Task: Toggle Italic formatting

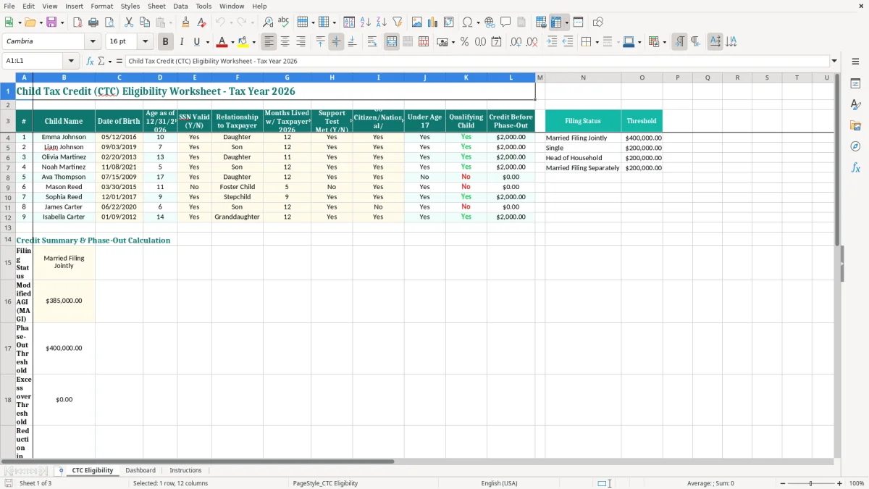Action: coord(181,42)
